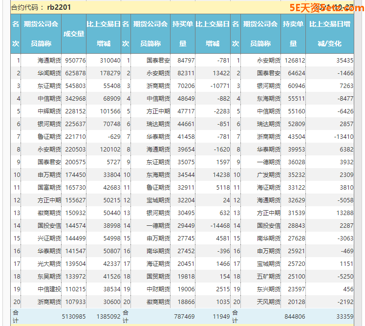Select the 东吴期货 member cell
The width and height of the screenshot is (365, 326).
[49, 276]
